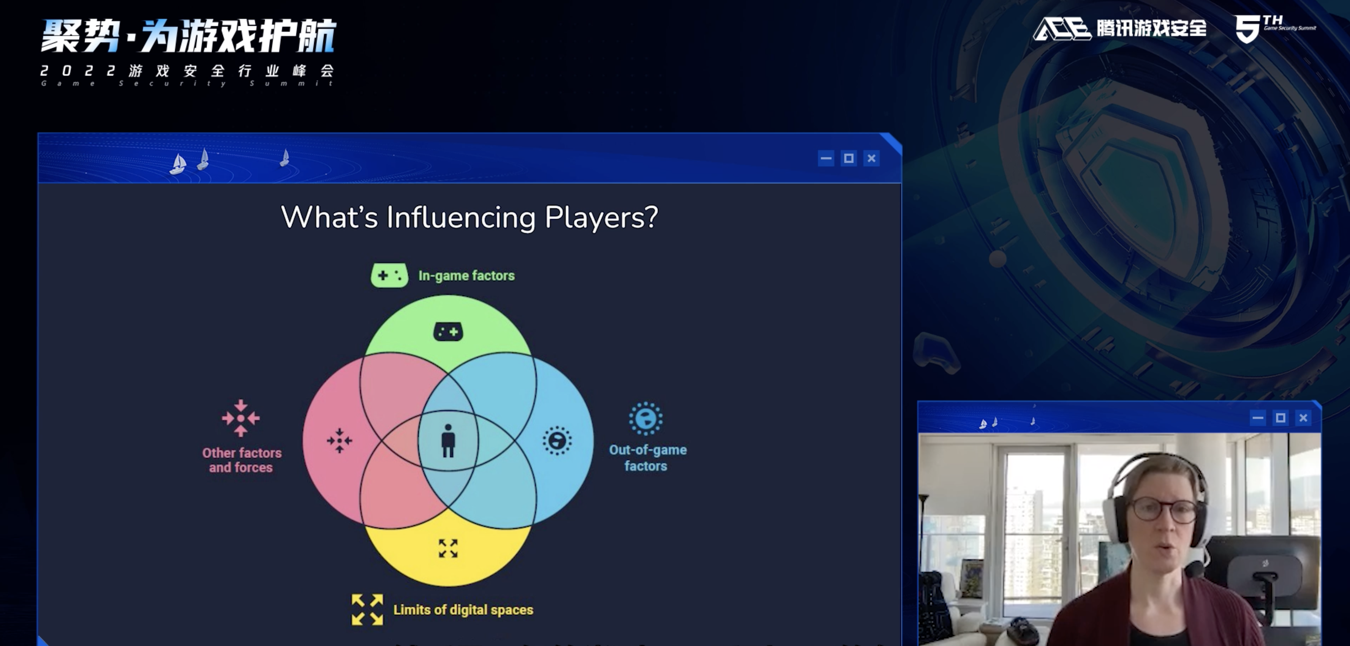Click the 5TH Game Security Summit badge

pos(1275,28)
